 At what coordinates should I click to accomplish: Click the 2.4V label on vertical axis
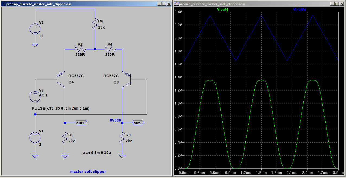[x=178, y=12]
